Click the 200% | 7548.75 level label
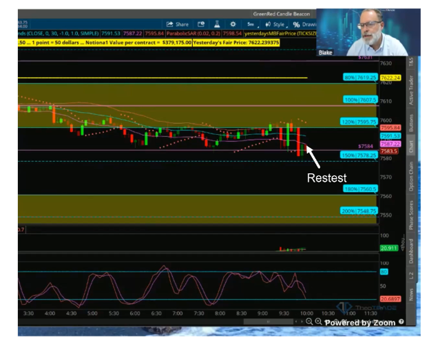This screenshot has height=344, width=429. (x=359, y=211)
